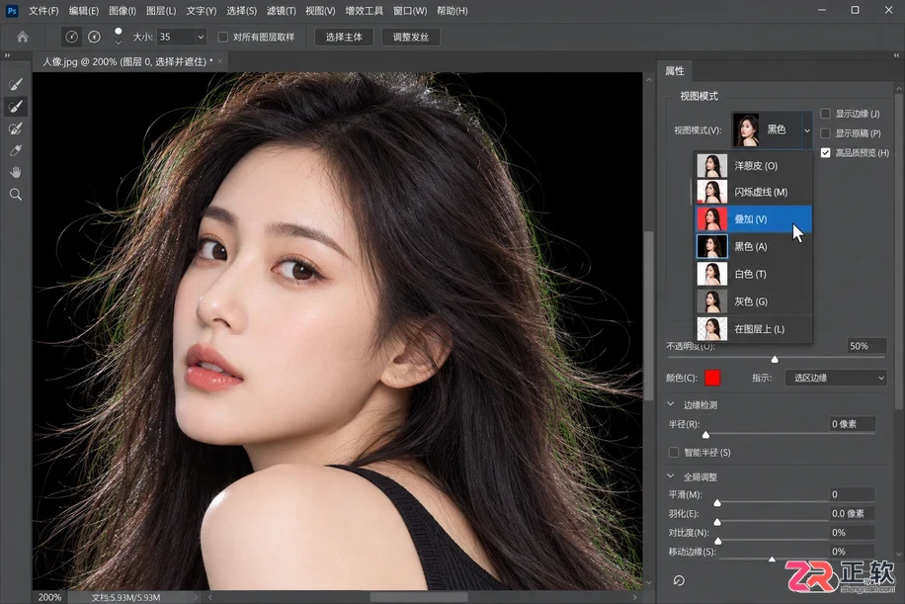Viewport: 905px width, 604px height.
Task: Open the 指示 选区边缘 dropdown
Action: pyautogui.click(x=836, y=378)
